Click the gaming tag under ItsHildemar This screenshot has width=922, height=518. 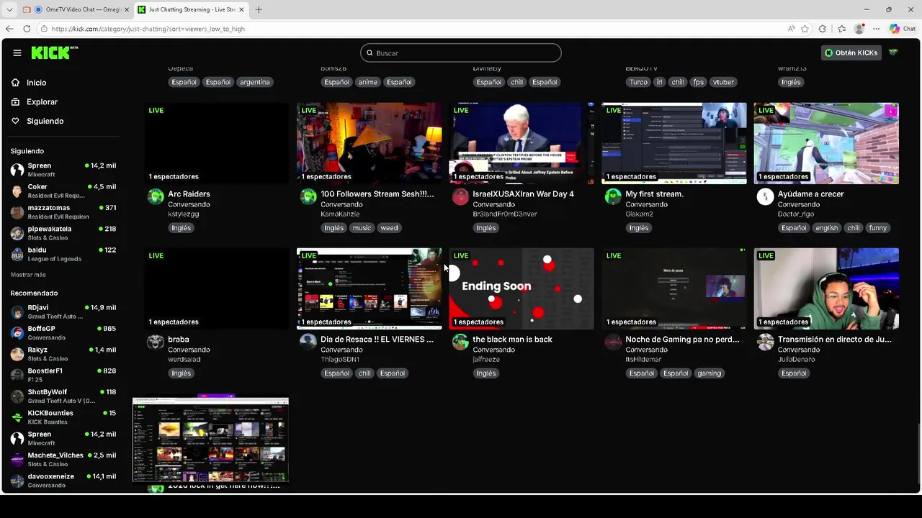pos(709,373)
